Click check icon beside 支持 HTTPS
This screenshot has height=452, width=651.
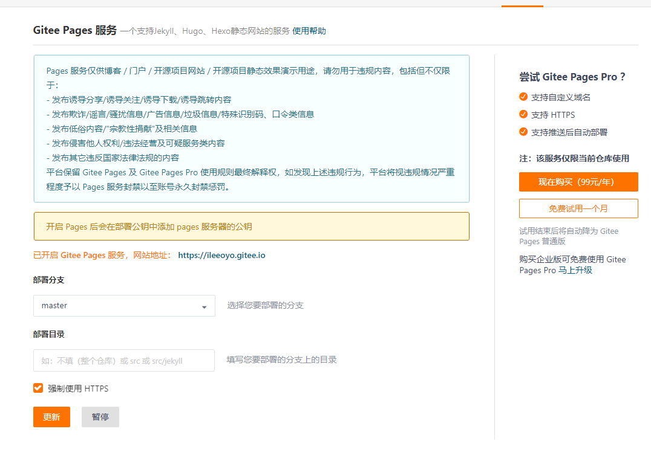tap(523, 114)
